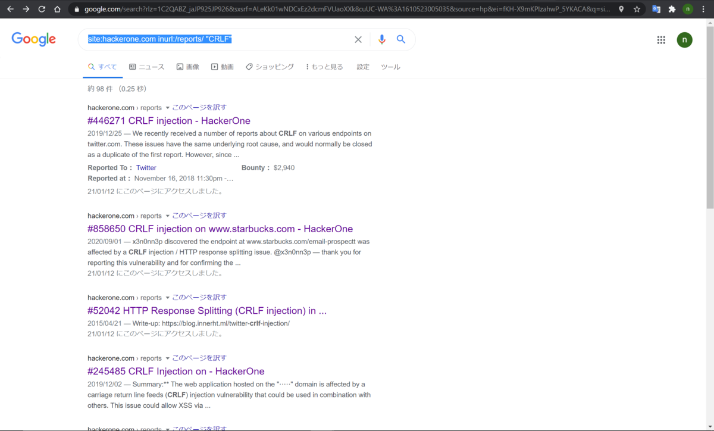Expand dropdown arrow beside #858650 result URL
This screenshot has width=714, height=431.
point(167,216)
